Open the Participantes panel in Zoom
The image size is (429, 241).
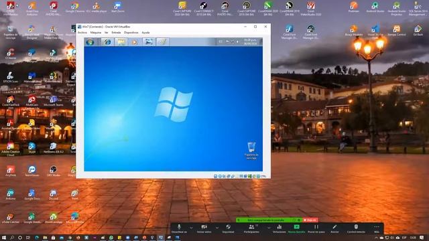point(252,229)
